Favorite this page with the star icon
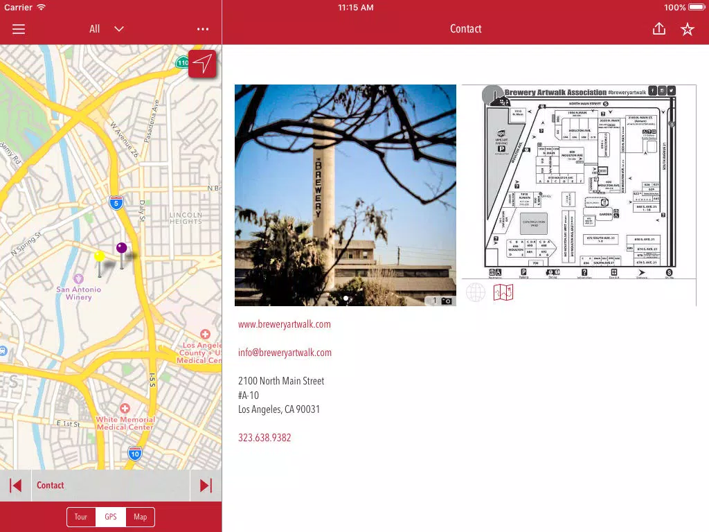This screenshot has width=709, height=532. pyautogui.click(x=688, y=29)
